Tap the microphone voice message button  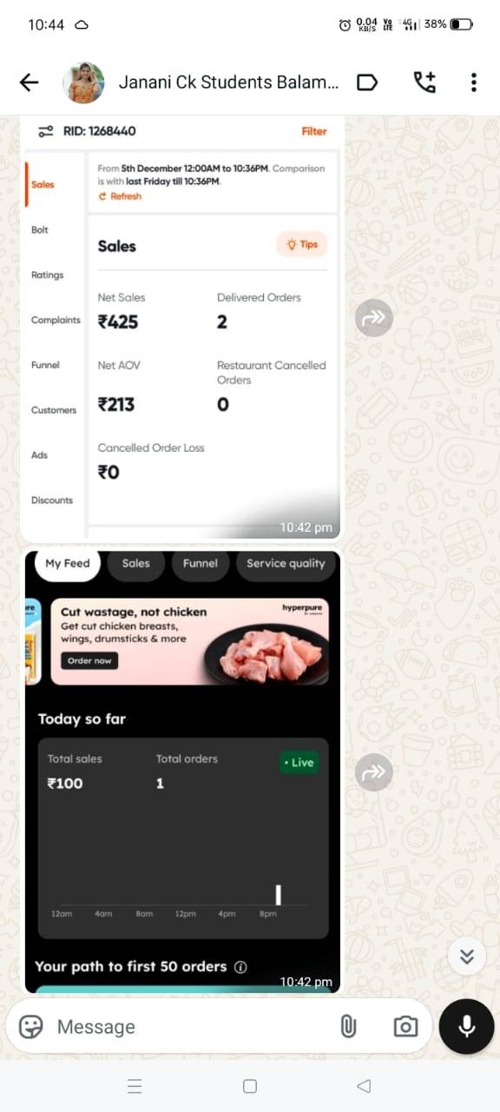467,1027
